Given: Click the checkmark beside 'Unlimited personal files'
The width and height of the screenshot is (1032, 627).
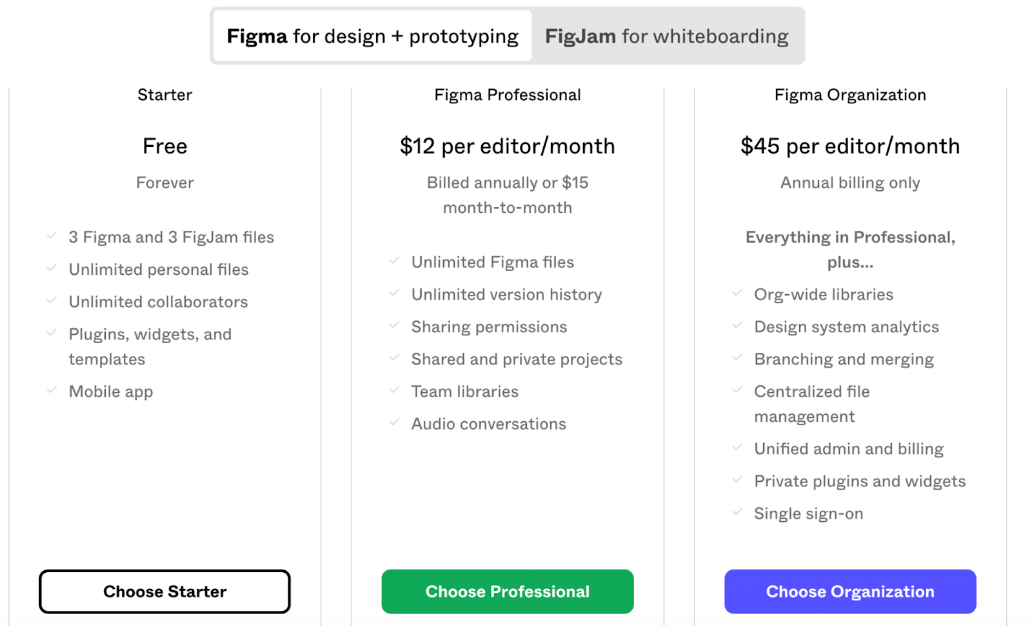Looking at the screenshot, I should click(52, 268).
